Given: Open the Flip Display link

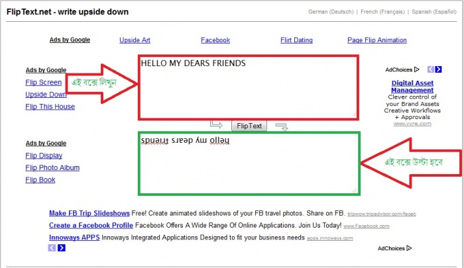Looking at the screenshot, I should [x=44, y=156].
